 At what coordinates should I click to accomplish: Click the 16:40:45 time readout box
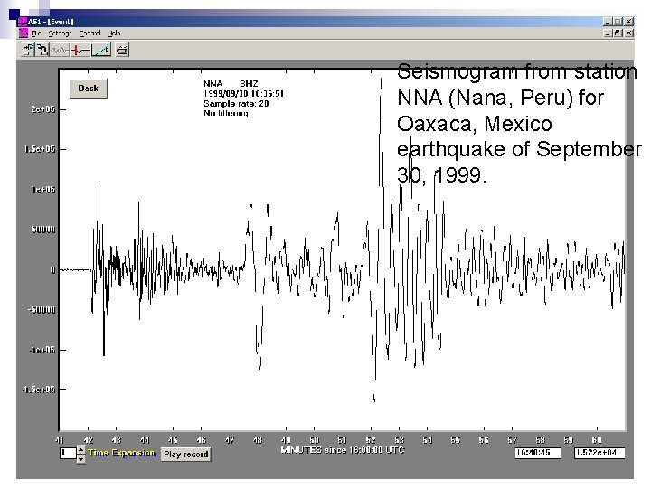pos(539,453)
